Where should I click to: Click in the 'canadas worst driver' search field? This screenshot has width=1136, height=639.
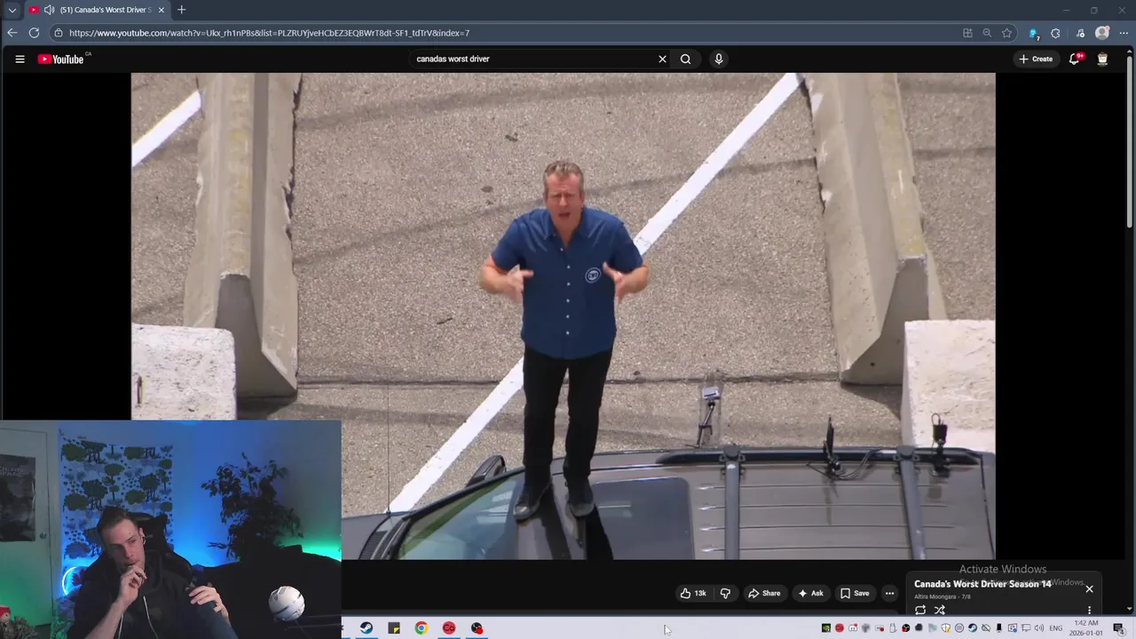click(532, 59)
